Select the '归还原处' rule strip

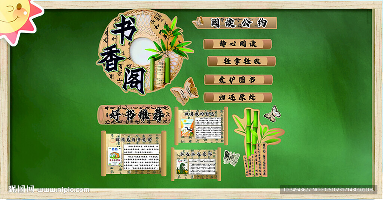pyautogui.click(x=238, y=98)
